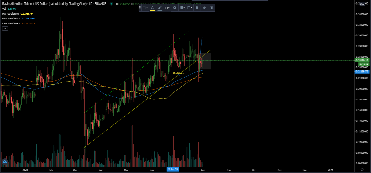This screenshot has height=173, width=371.
Task: Click the Aug label on time axis
Action: [x=203, y=170]
